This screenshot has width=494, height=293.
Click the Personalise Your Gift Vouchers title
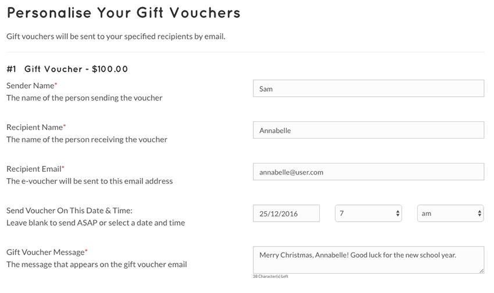(123, 13)
